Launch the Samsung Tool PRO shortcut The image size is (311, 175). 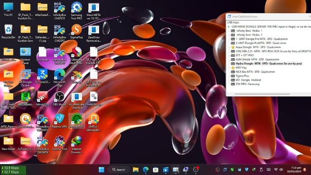point(77,11)
